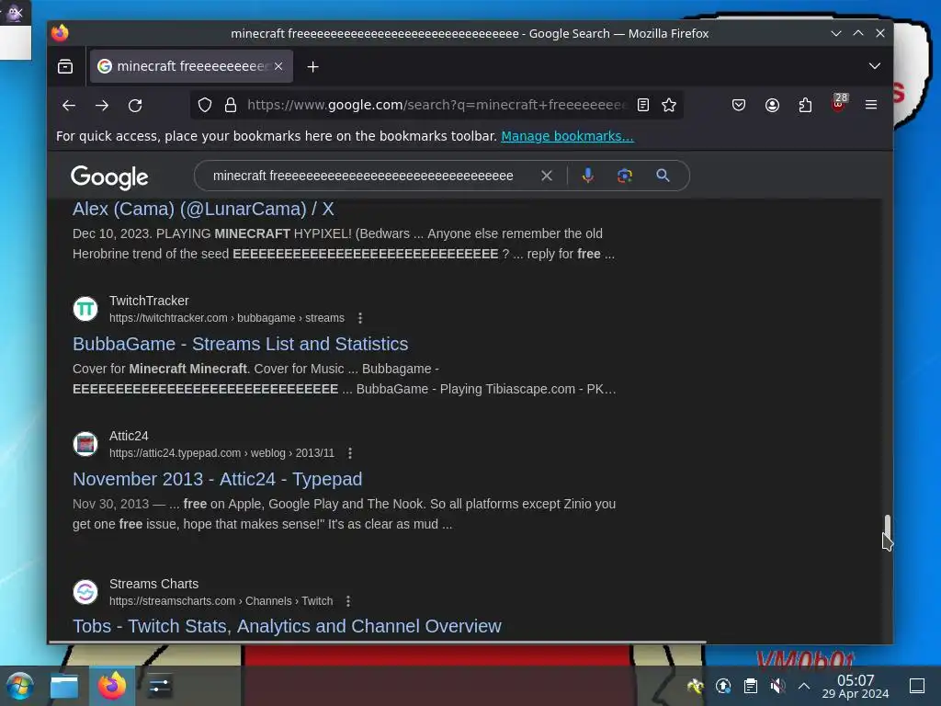Close the minecraft search tab
941x706 pixels.
pyautogui.click(x=278, y=66)
